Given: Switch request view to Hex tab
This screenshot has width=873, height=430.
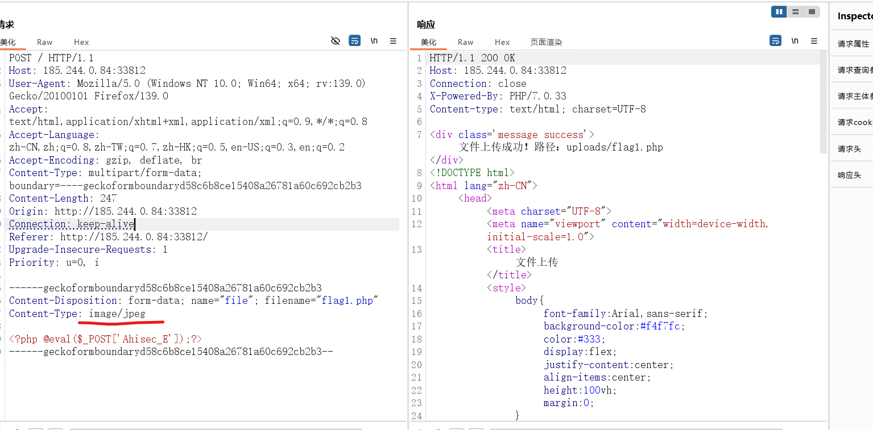Looking at the screenshot, I should point(81,42).
